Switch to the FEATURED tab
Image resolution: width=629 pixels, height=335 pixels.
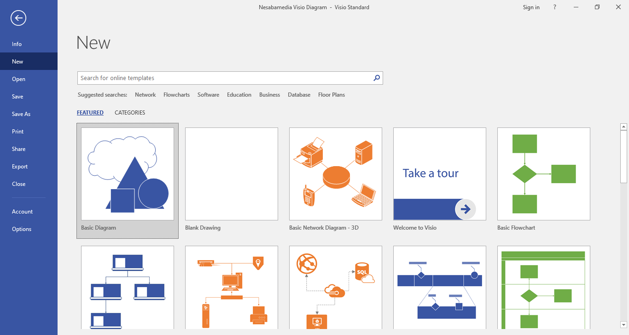(x=90, y=113)
